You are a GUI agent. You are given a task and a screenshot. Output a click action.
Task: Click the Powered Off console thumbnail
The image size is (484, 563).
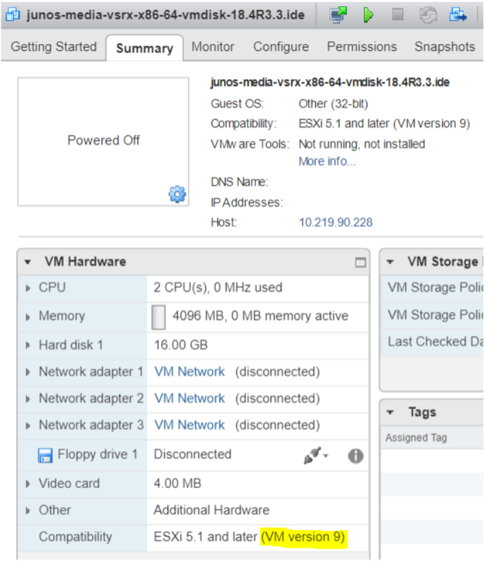(103, 142)
